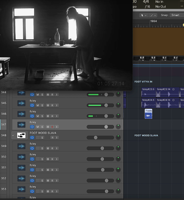This screenshot has width=184, height=200.
Task: Toggle power on FOOT WOOD SLAVA track
Action: point(32,138)
